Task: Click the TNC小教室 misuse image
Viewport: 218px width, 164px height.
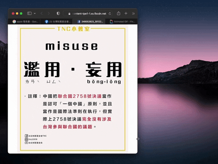Action: [73, 89]
